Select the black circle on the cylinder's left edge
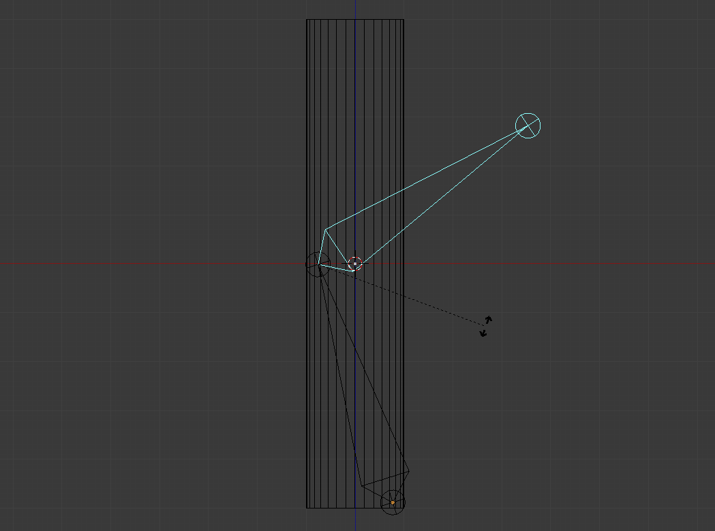This screenshot has height=531, width=715. [318, 264]
